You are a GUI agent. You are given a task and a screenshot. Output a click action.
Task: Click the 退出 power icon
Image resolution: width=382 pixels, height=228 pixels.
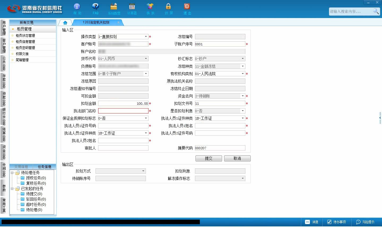click(x=187, y=6)
